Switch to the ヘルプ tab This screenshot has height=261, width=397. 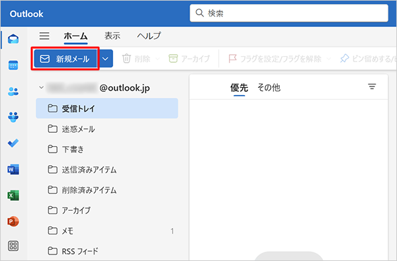(x=149, y=36)
